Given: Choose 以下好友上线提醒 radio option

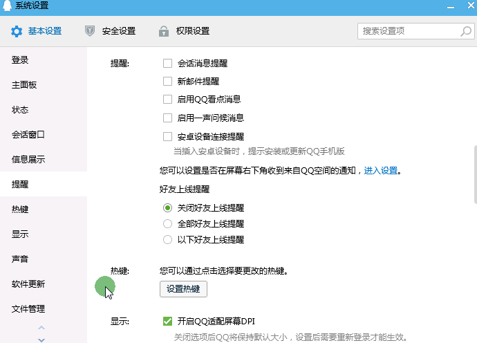Looking at the screenshot, I should click(167, 239).
